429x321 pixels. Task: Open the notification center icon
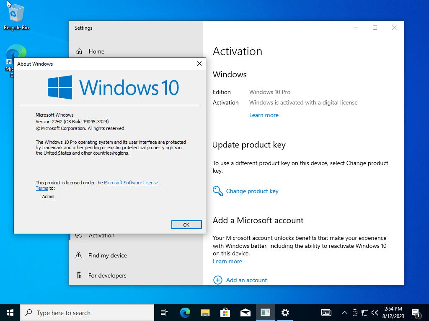[x=416, y=313]
